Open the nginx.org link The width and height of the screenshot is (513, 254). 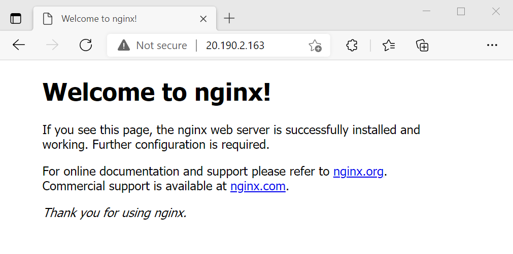click(x=358, y=171)
